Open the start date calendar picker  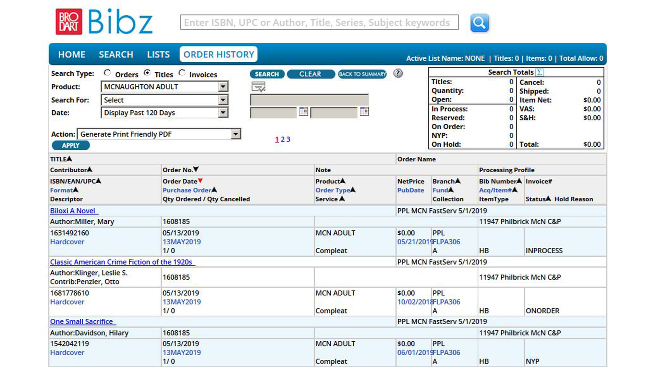tap(303, 111)
